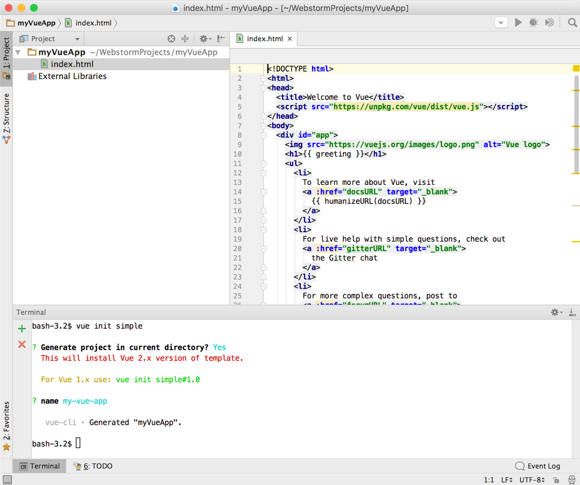The width and height of the screenshot is (580, 485).
Task: Click Collapse All icon in Project panel
Action: coord(185,39)
